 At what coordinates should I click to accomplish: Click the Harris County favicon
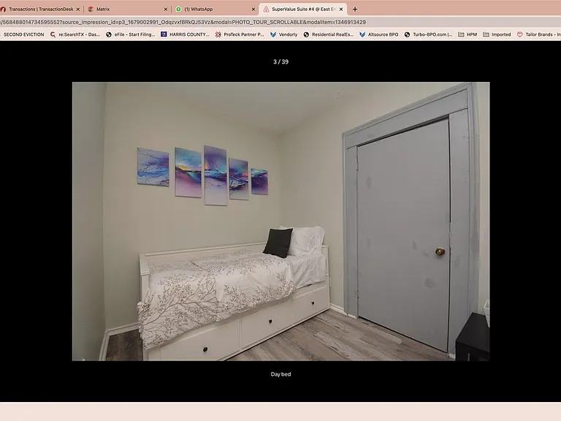click(164, 34)
